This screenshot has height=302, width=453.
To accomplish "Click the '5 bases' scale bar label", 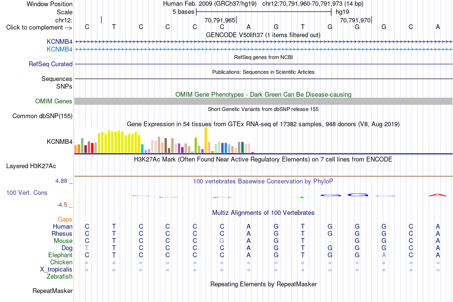I will pos(184,12).
